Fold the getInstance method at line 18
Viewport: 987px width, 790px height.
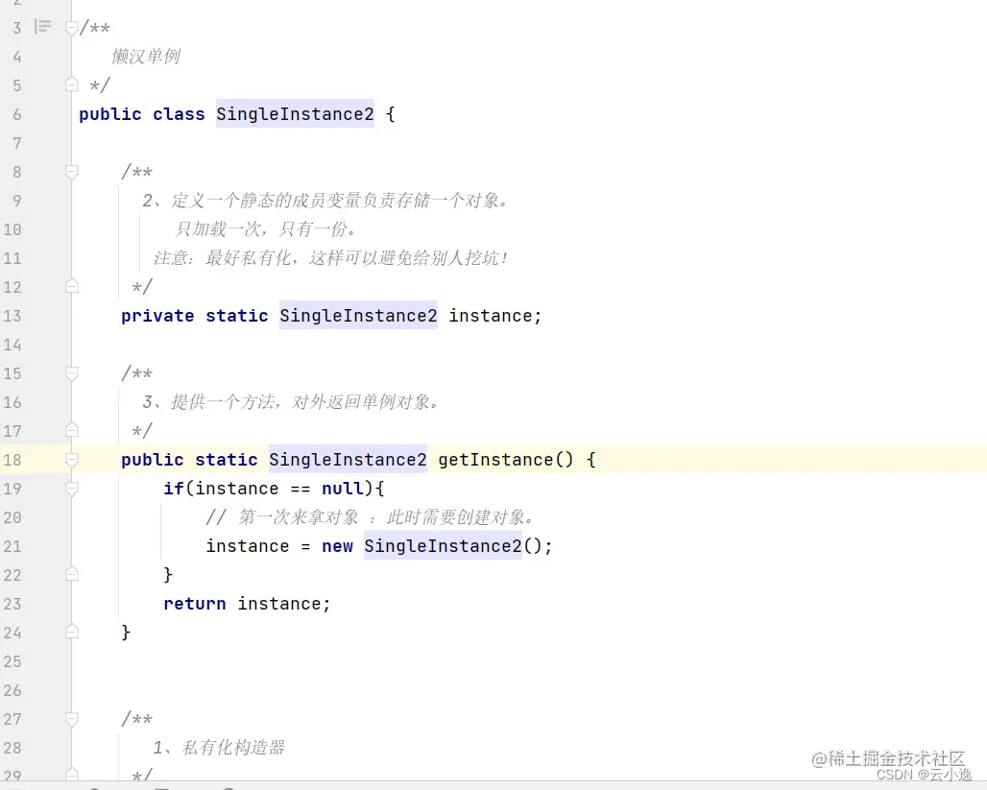(x=72, y=460)
